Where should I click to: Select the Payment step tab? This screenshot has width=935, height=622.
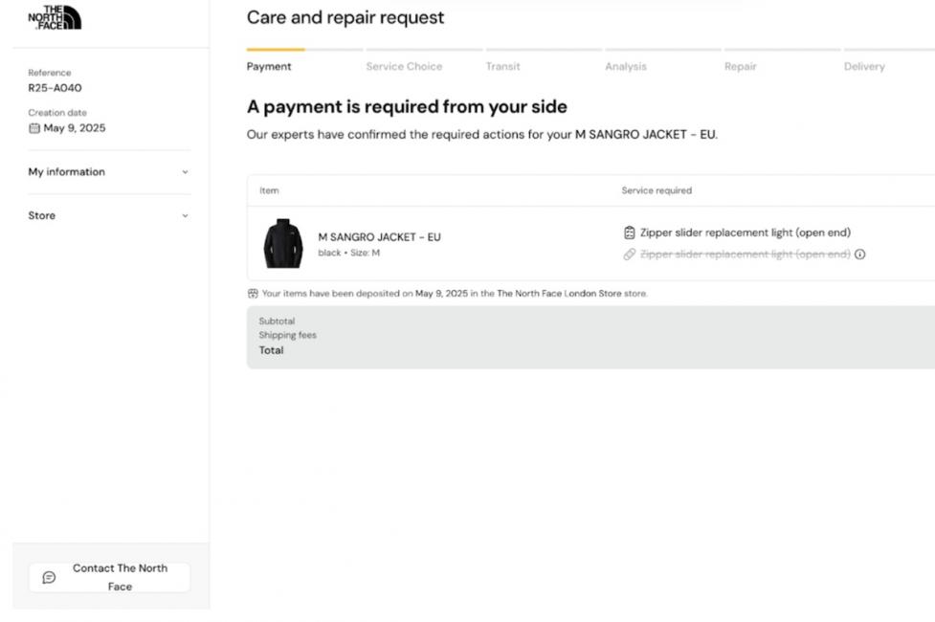point(269,66)
